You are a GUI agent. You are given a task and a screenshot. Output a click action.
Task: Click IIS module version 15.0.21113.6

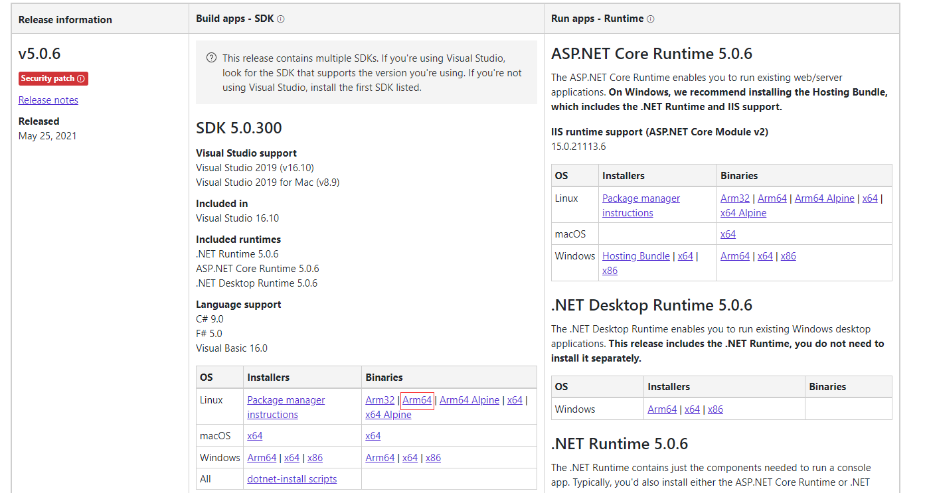pos(578,147)
